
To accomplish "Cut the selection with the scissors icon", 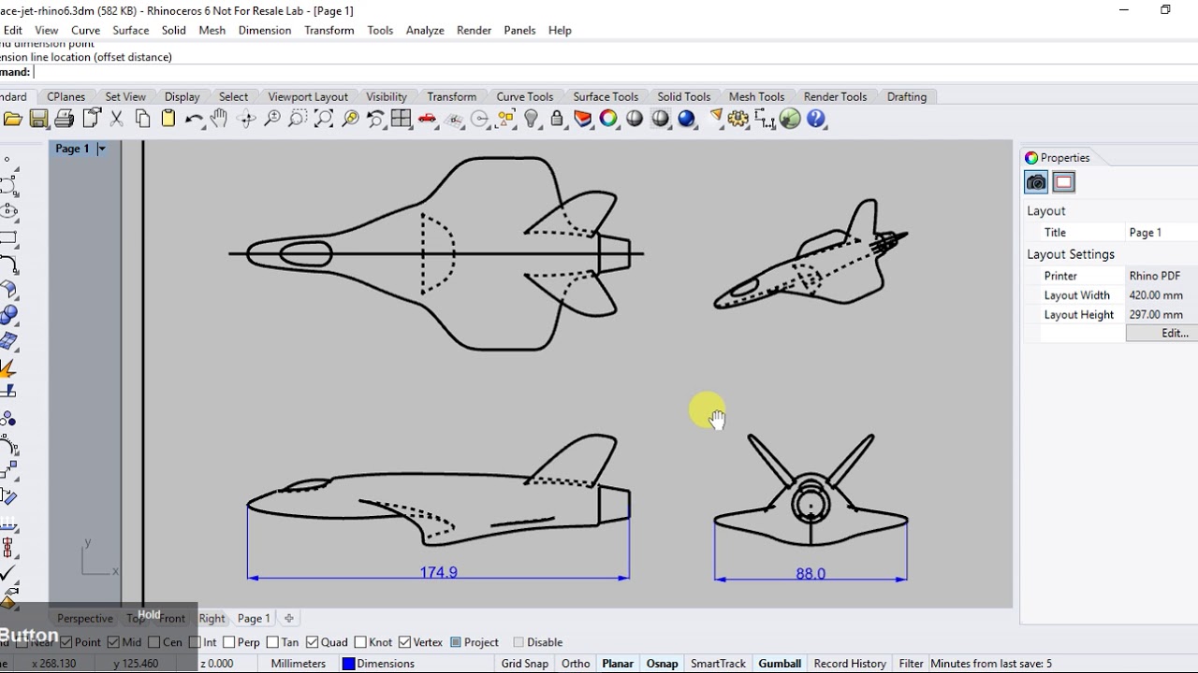I will (x=117, y=119).
